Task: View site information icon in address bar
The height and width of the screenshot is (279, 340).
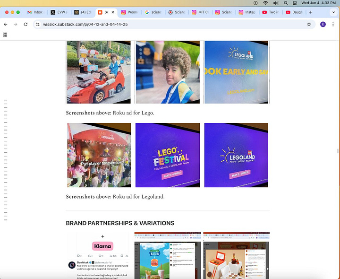Action: coord(38,24)
